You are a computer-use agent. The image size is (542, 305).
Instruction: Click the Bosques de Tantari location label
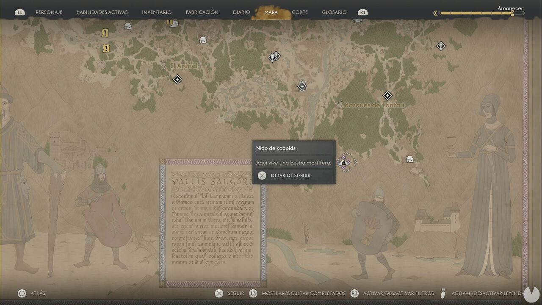pos(374,105)
